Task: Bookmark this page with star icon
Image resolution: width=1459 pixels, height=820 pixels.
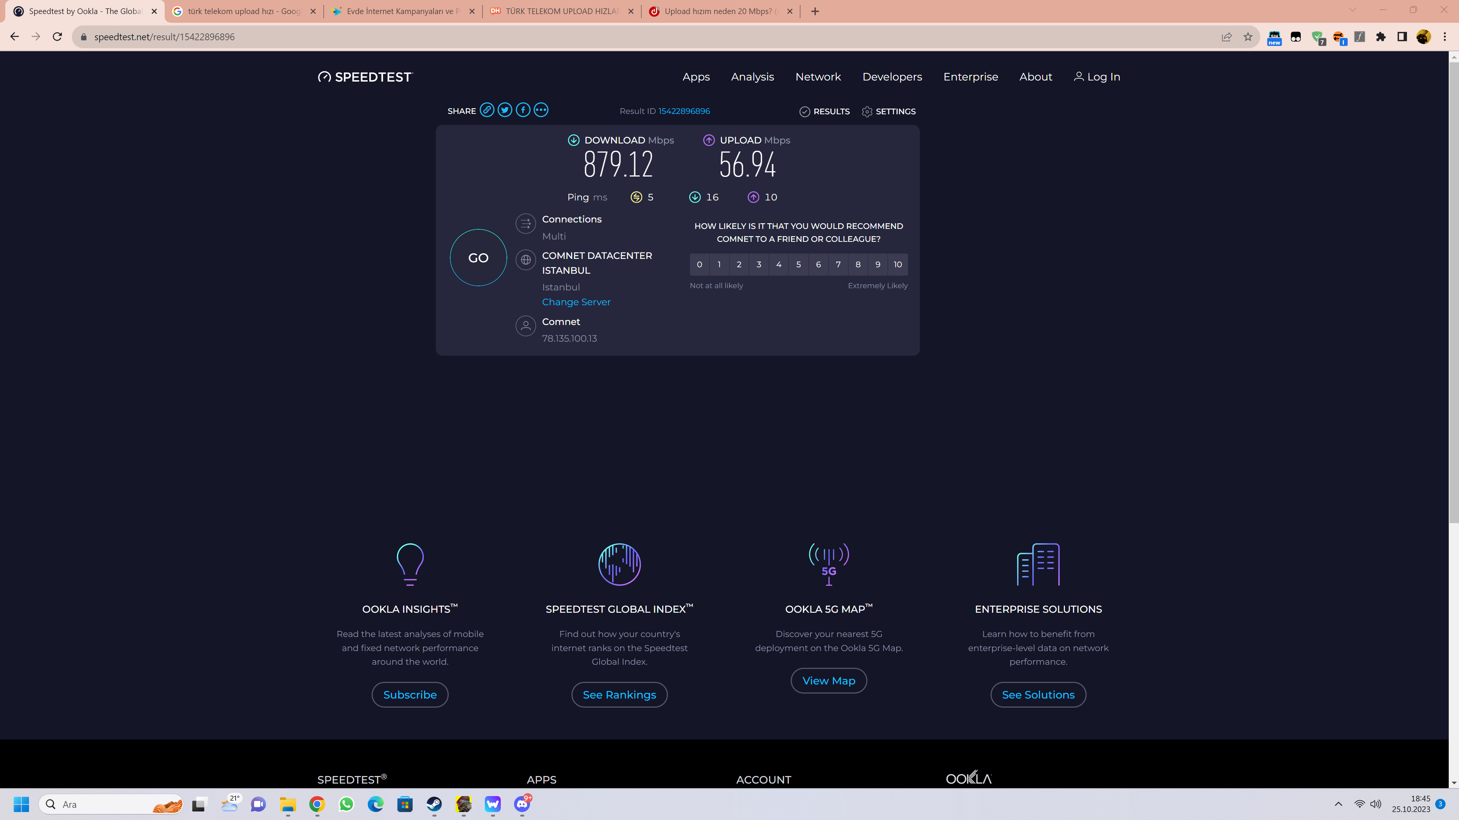Action: [1248, 37]
